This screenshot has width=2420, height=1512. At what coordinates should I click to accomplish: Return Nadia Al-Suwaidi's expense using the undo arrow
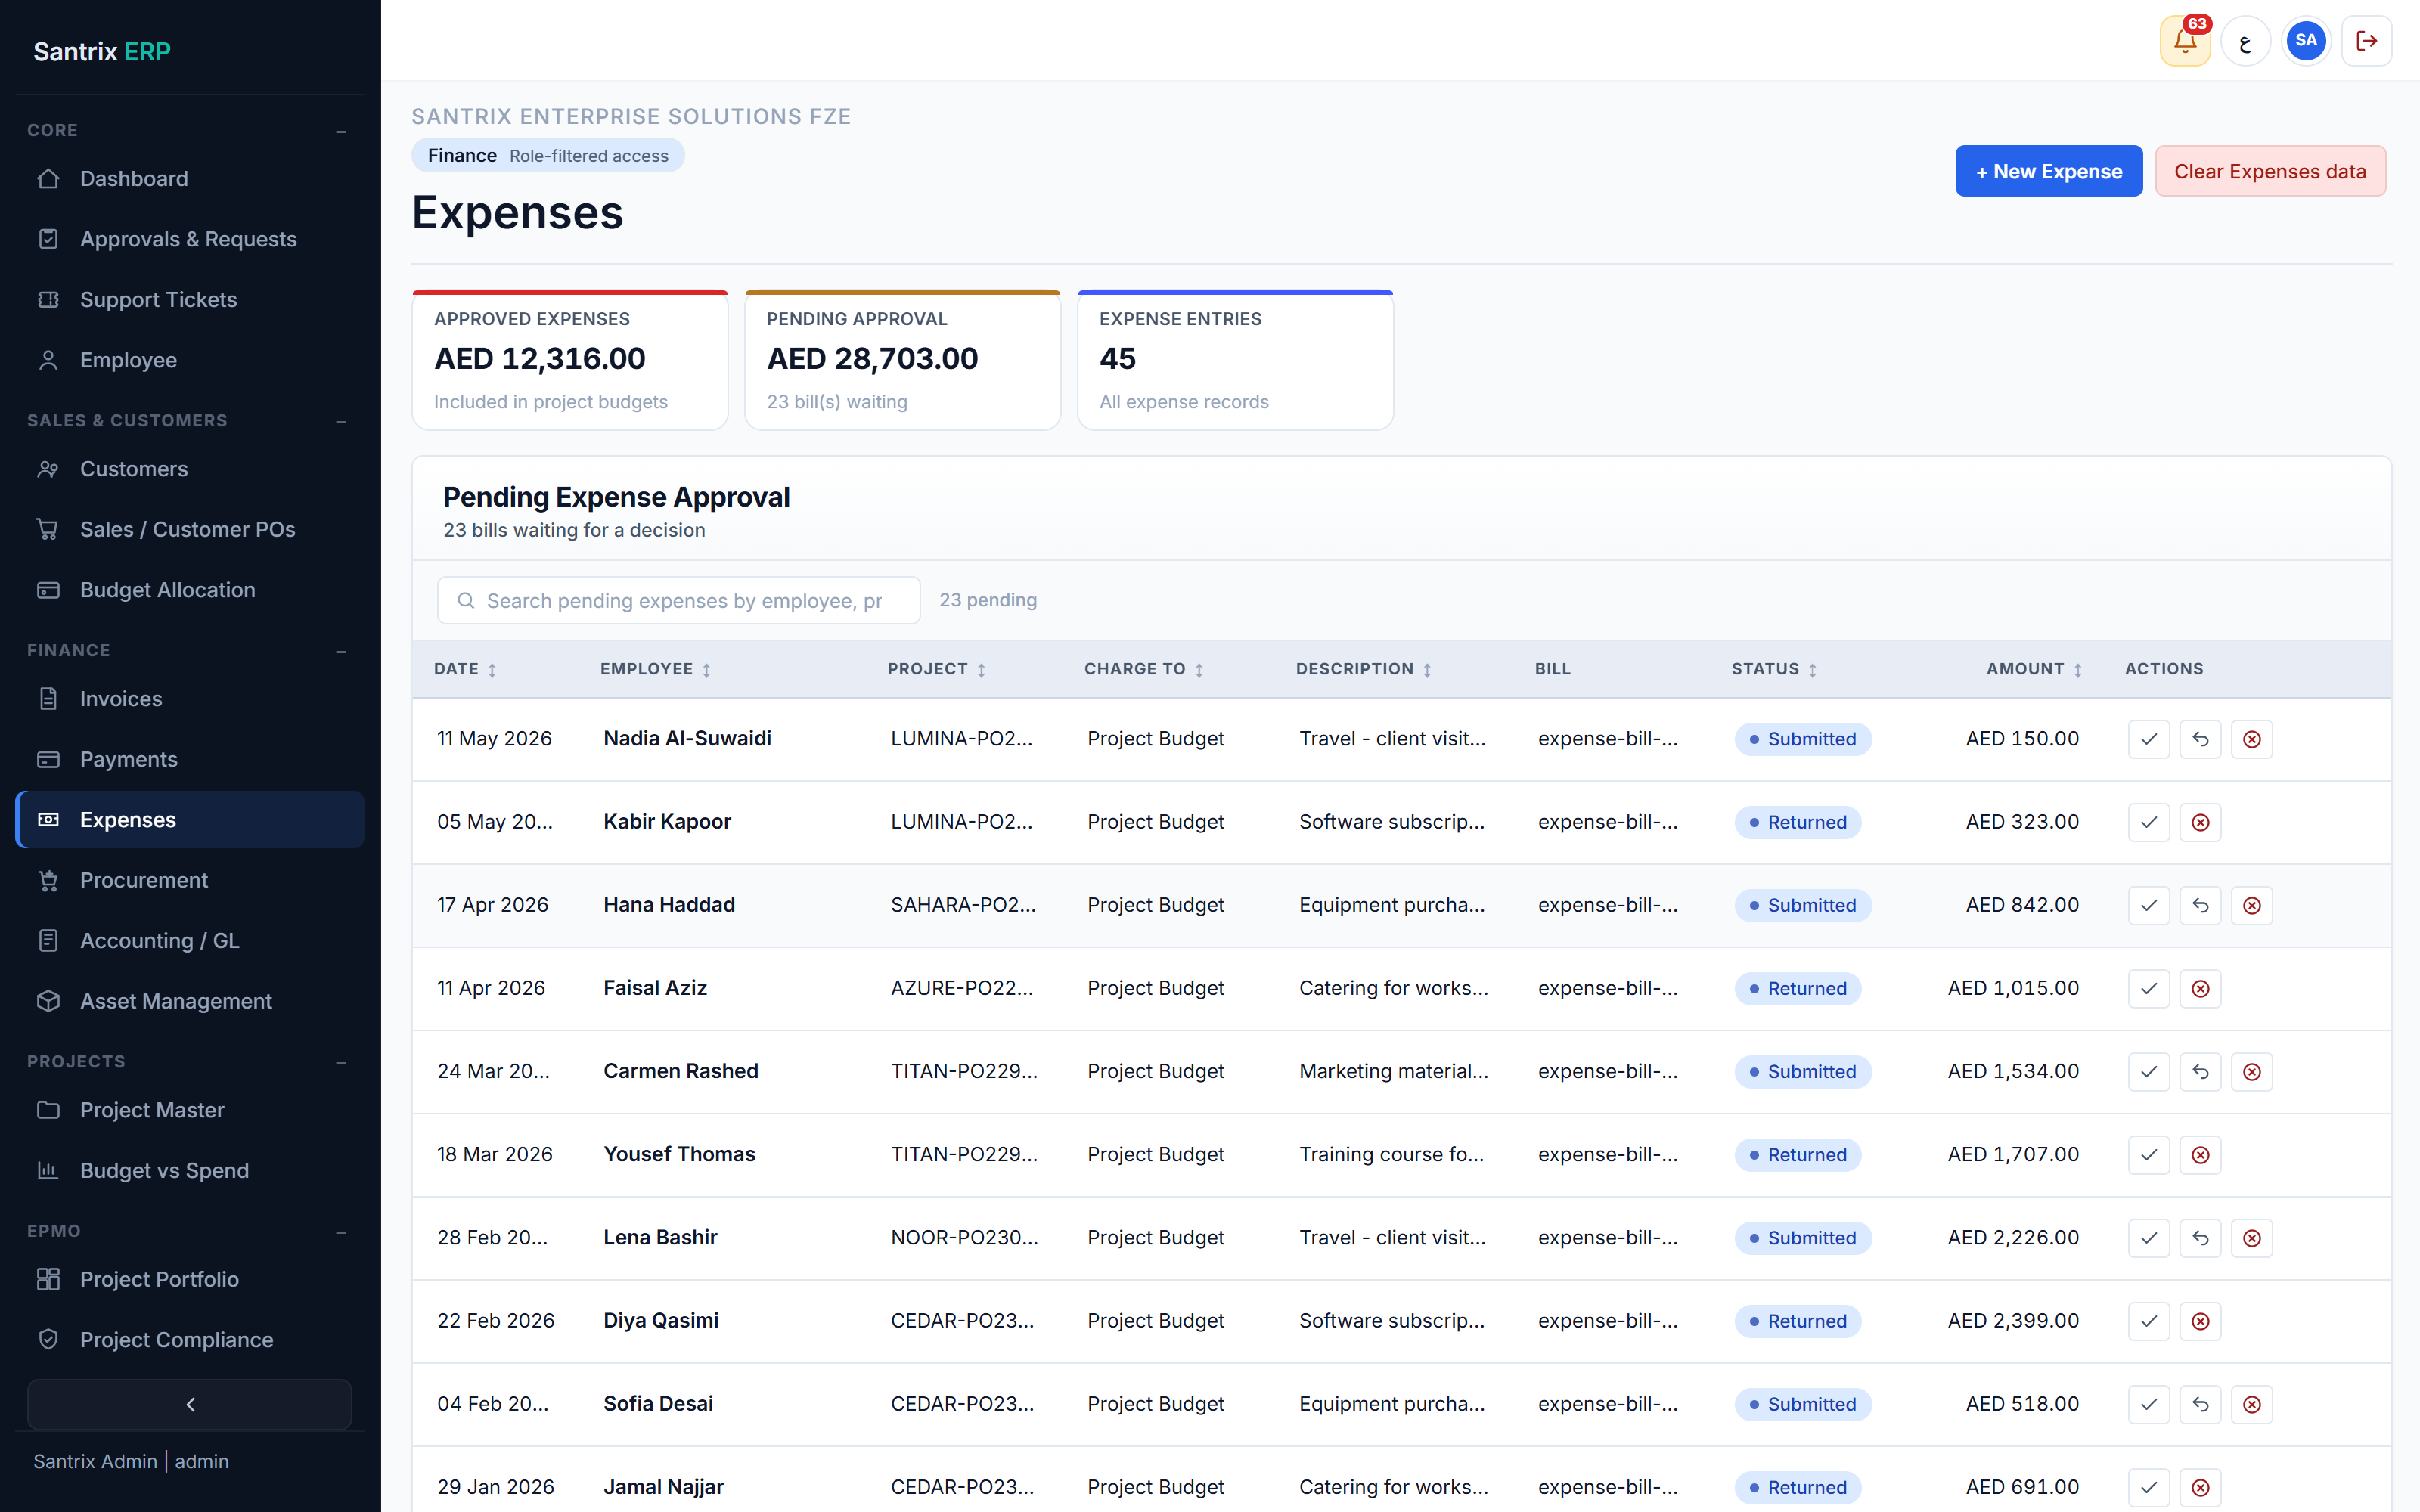coord(2200,739)
